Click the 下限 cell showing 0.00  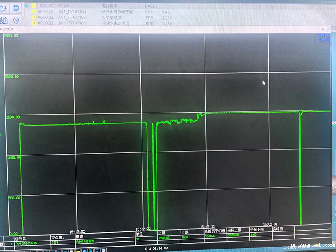(185, 238)
